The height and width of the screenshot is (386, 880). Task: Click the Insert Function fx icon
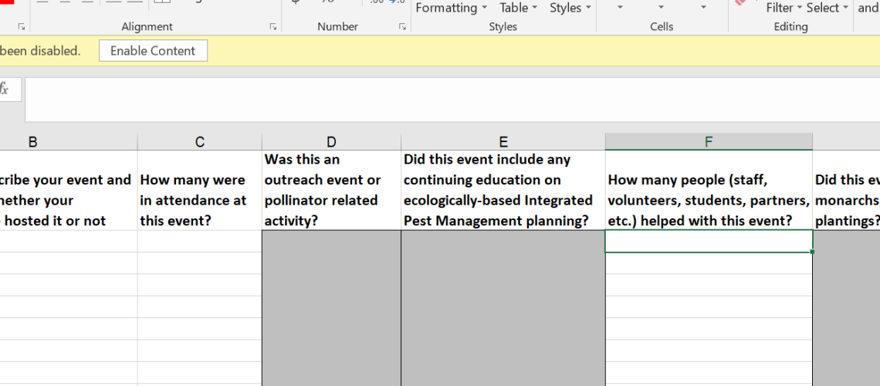(x=5, y=90)
